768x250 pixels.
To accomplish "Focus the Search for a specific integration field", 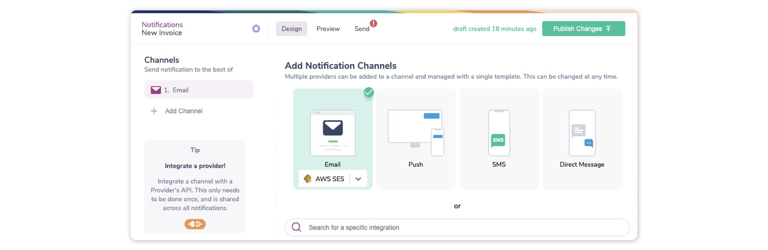I will coord(457,227).
